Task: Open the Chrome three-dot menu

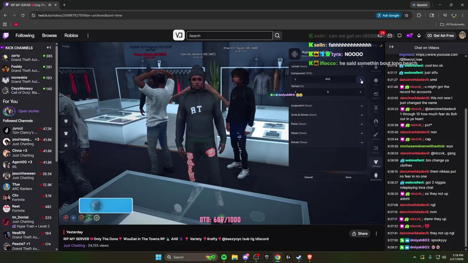Action: pos(463,15)
